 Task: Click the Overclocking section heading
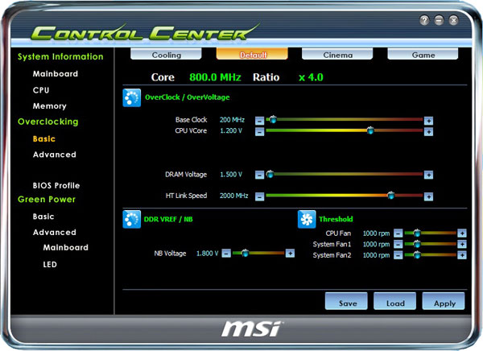coord(48,122)
